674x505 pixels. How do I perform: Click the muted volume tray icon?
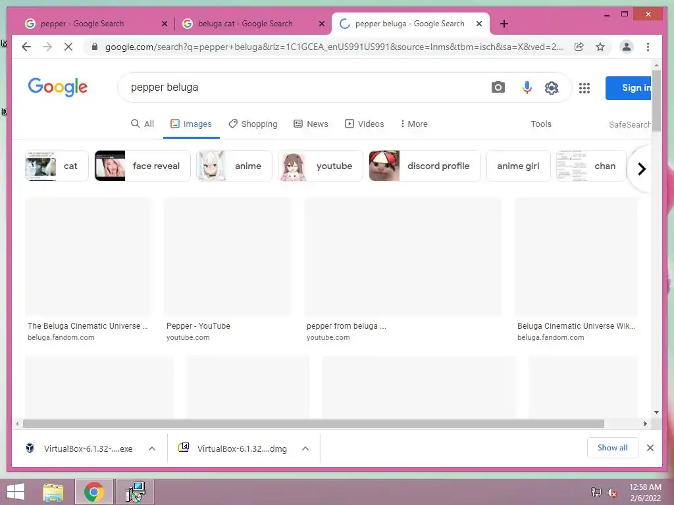tap(611, 493)
